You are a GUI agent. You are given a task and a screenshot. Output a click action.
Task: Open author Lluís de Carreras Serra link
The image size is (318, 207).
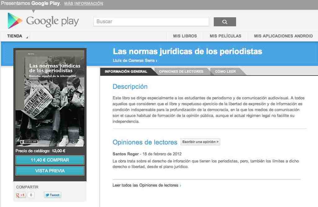[135, 61]
